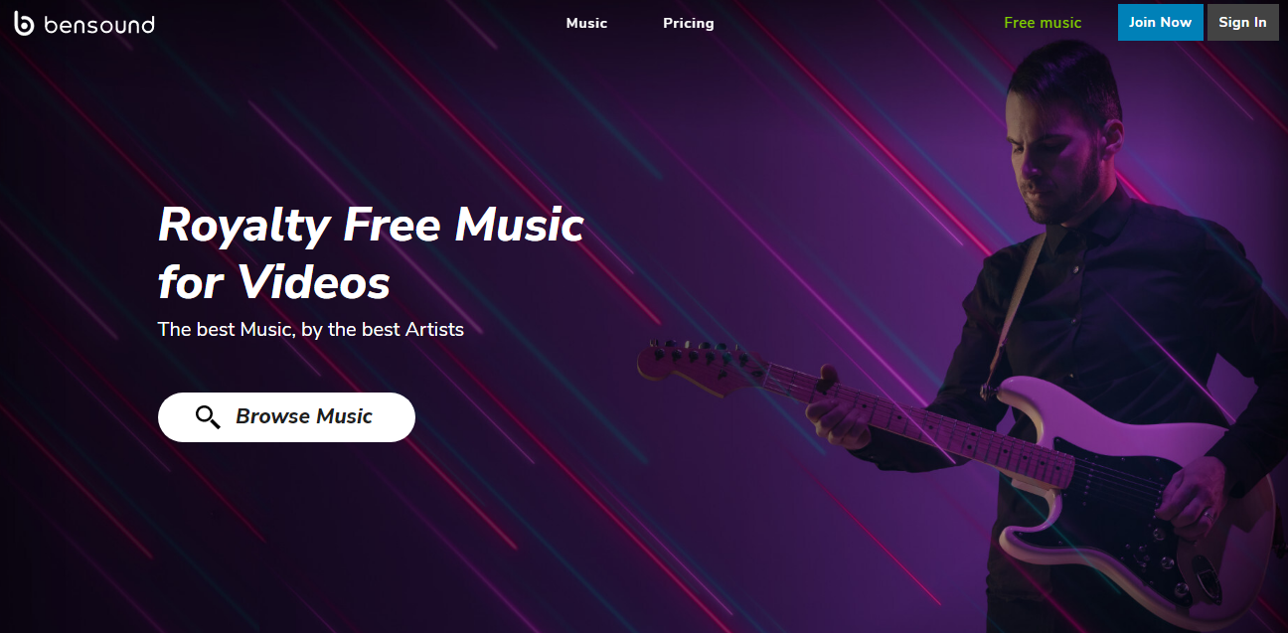Screen dimensions: 1288x633
Task: Click the "Royalty Free Music" headline line
Action: 371,226
